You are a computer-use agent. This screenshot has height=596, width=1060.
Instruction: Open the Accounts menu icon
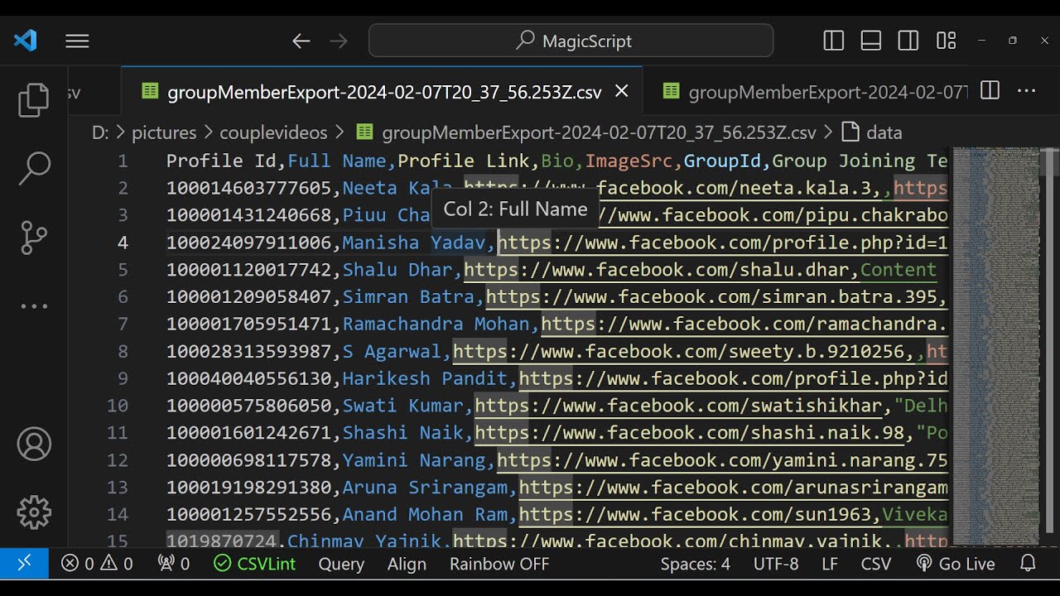click(34, 445)
